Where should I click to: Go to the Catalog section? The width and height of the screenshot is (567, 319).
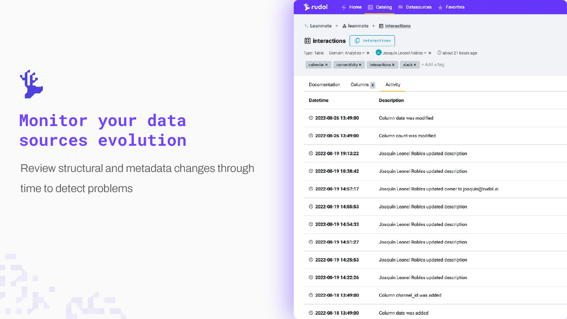coord(380,7)
